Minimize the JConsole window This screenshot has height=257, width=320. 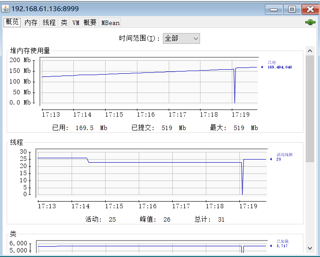point(273,9)
